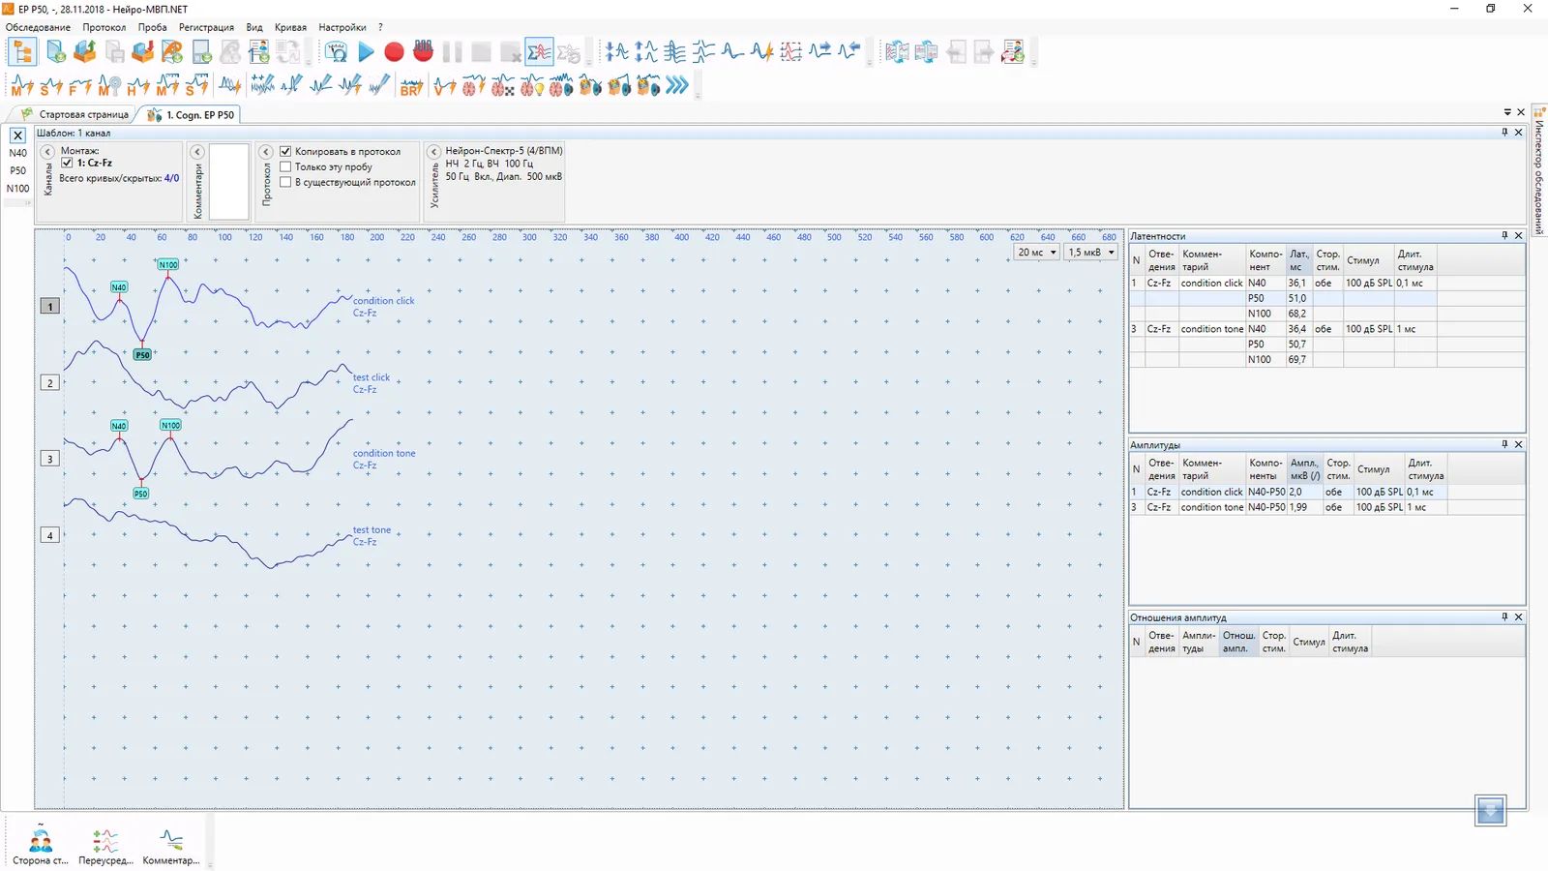Image resolution: width=1548 pixels, height=871 pixels.
Task: Pin the Отношения амплитуд panel
Action: click(x=1504, y=616)
